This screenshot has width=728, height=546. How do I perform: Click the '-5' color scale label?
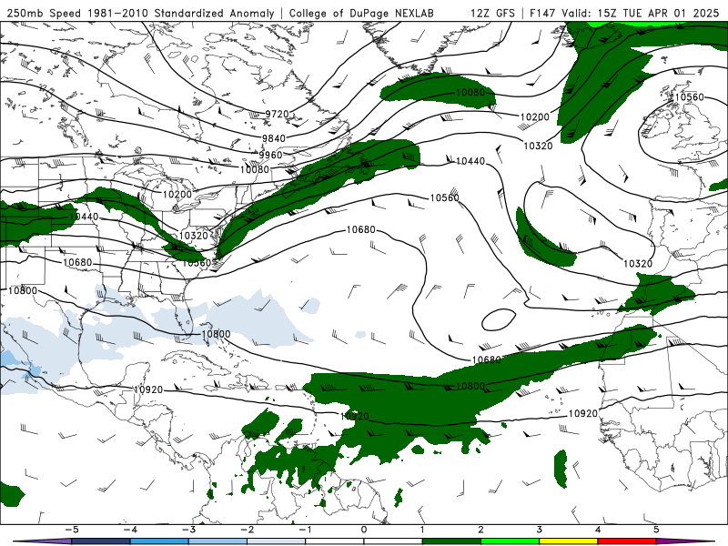[x=72, y=530]
